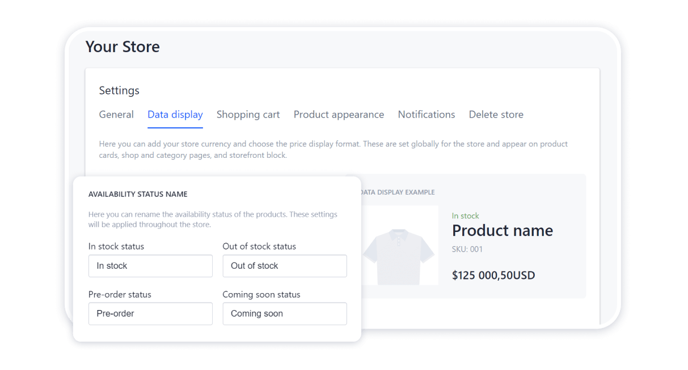Click the Coming soon status input

[284, 313]
